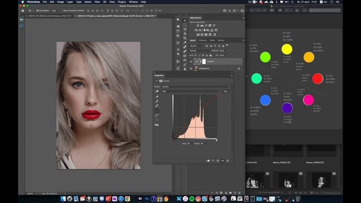361x203 pixels.
Task: Open the Actions play icon panel
Action: point(178,20)
